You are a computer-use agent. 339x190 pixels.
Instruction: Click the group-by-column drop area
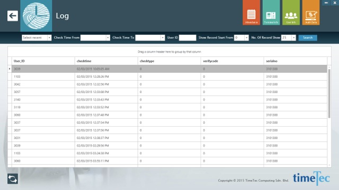(x=169, y=52)
